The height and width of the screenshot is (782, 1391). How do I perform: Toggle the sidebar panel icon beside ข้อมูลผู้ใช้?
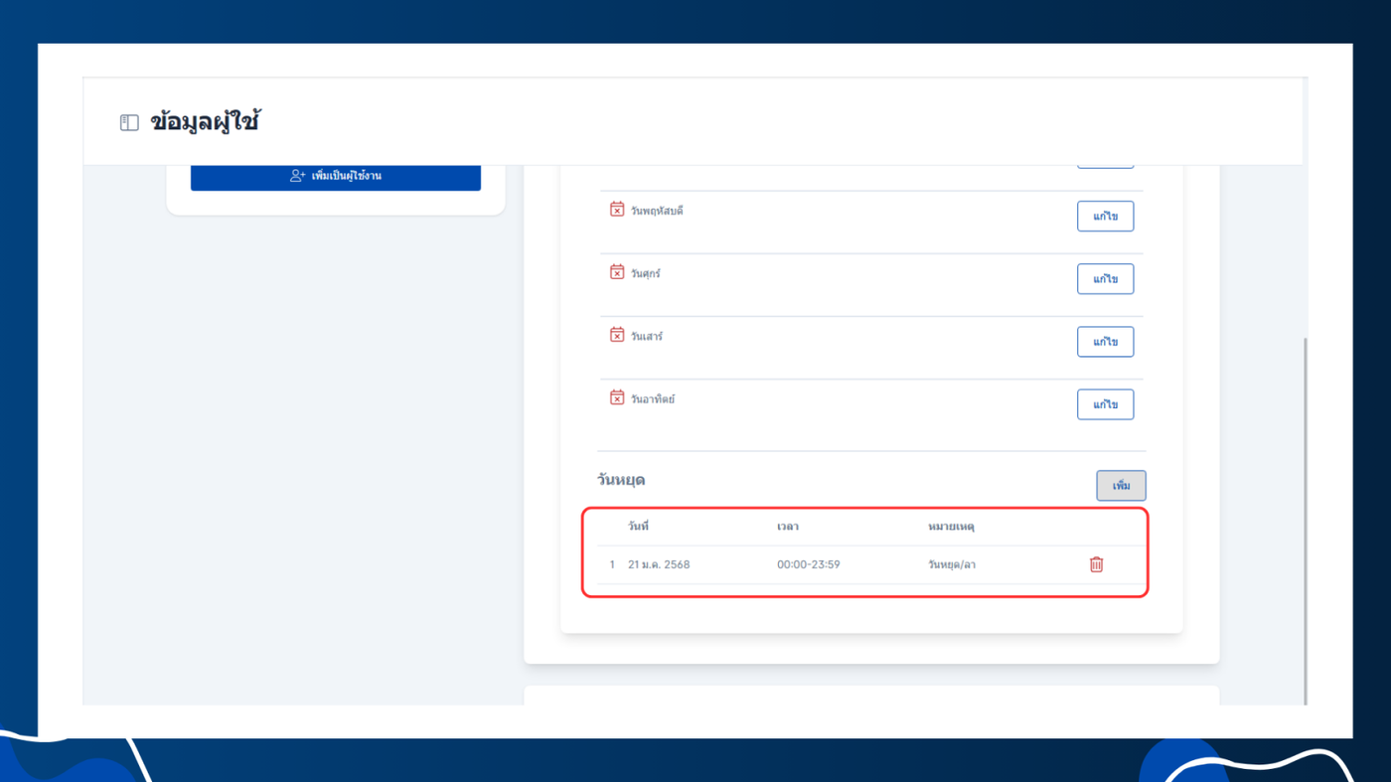click(x=129, y=123)
